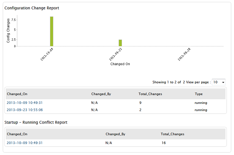This screenshot has width=234, height=155.
Task: Click the Total_Changes value 16 cell
Action: click(163, 143)
